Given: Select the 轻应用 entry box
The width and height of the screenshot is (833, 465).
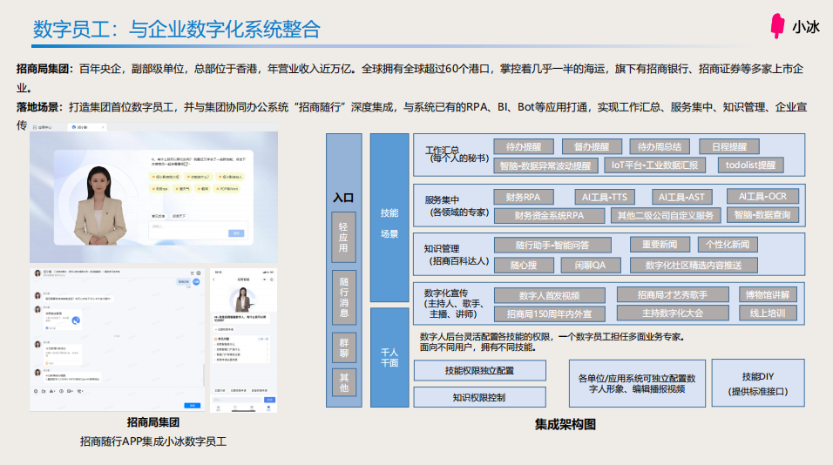Looking at the screenshot, I should point(343,237).
